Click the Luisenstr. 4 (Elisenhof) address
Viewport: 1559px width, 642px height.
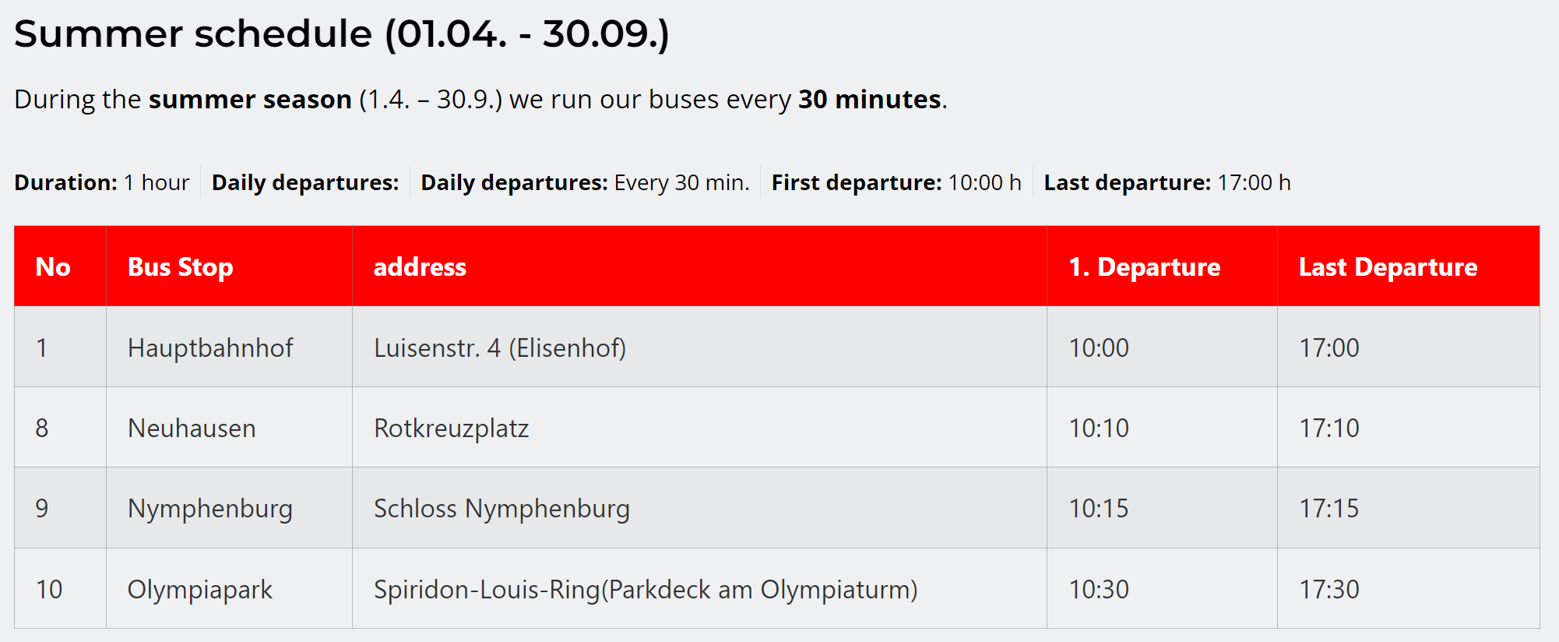coord(500,348)
